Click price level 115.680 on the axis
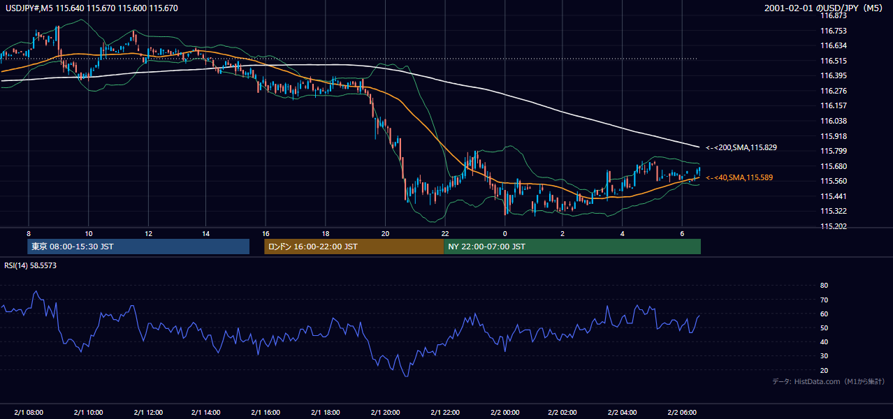This screenshot has width=893, height=419. (x=833, y=166)
